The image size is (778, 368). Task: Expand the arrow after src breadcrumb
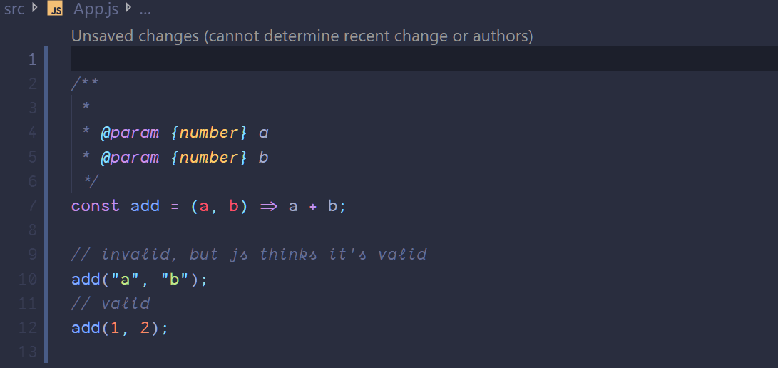point(35,9)
